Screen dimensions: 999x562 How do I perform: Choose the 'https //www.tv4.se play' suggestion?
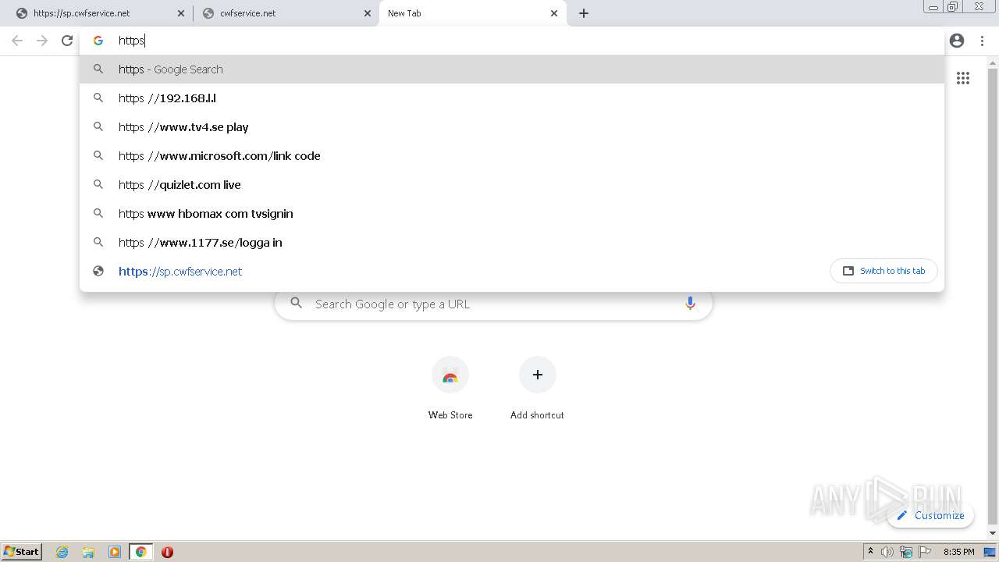click(511, 127)
